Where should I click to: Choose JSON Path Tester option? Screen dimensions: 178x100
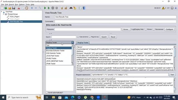[59, 56]
